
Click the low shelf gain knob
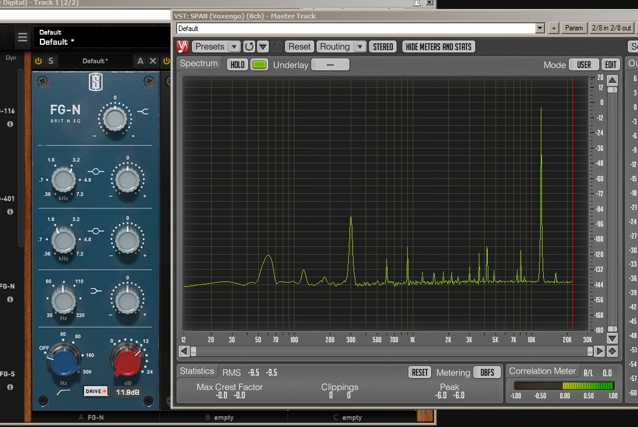click(x=128, y=301)
